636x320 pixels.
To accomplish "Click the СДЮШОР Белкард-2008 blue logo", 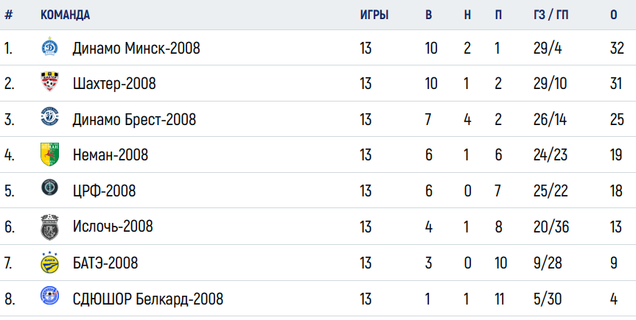I will tap(50, 295).
